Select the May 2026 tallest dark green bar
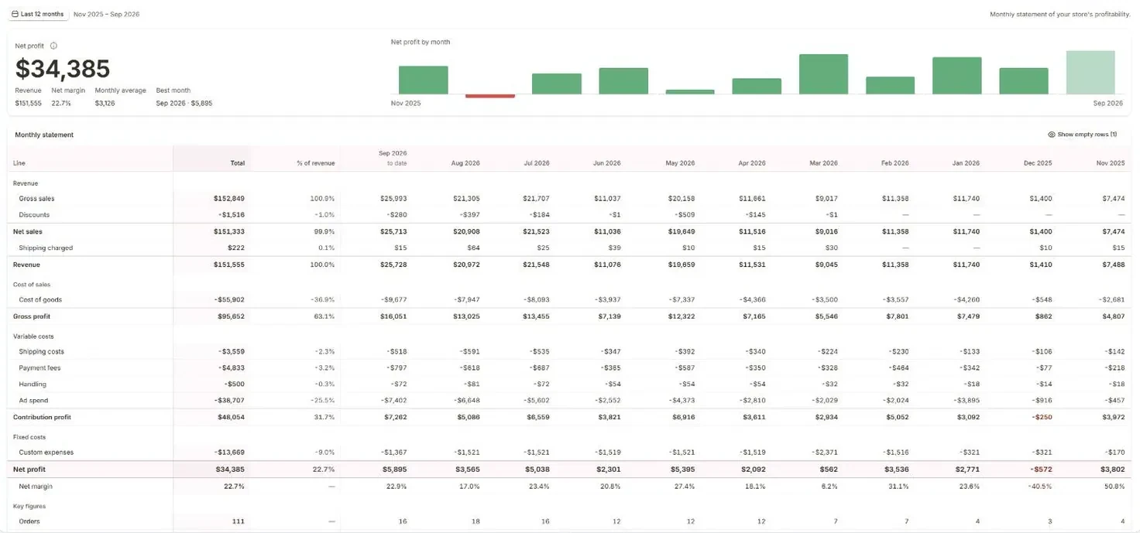 coord(823,74)
